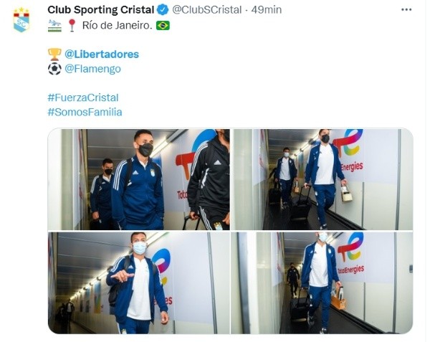Open bottom-right photo with TotalEnergies logo
This screenshot has height=342, width=430.
click(x=322, y=283)
